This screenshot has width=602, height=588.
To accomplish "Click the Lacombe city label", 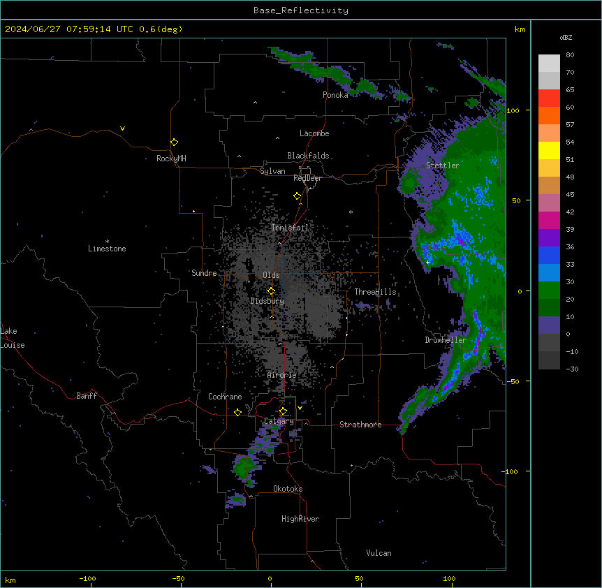I will pos(314,133).
